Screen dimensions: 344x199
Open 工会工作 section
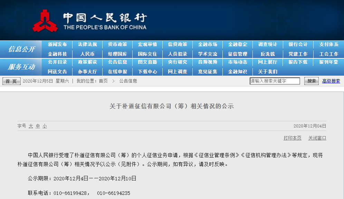click(x=329, y=54)
